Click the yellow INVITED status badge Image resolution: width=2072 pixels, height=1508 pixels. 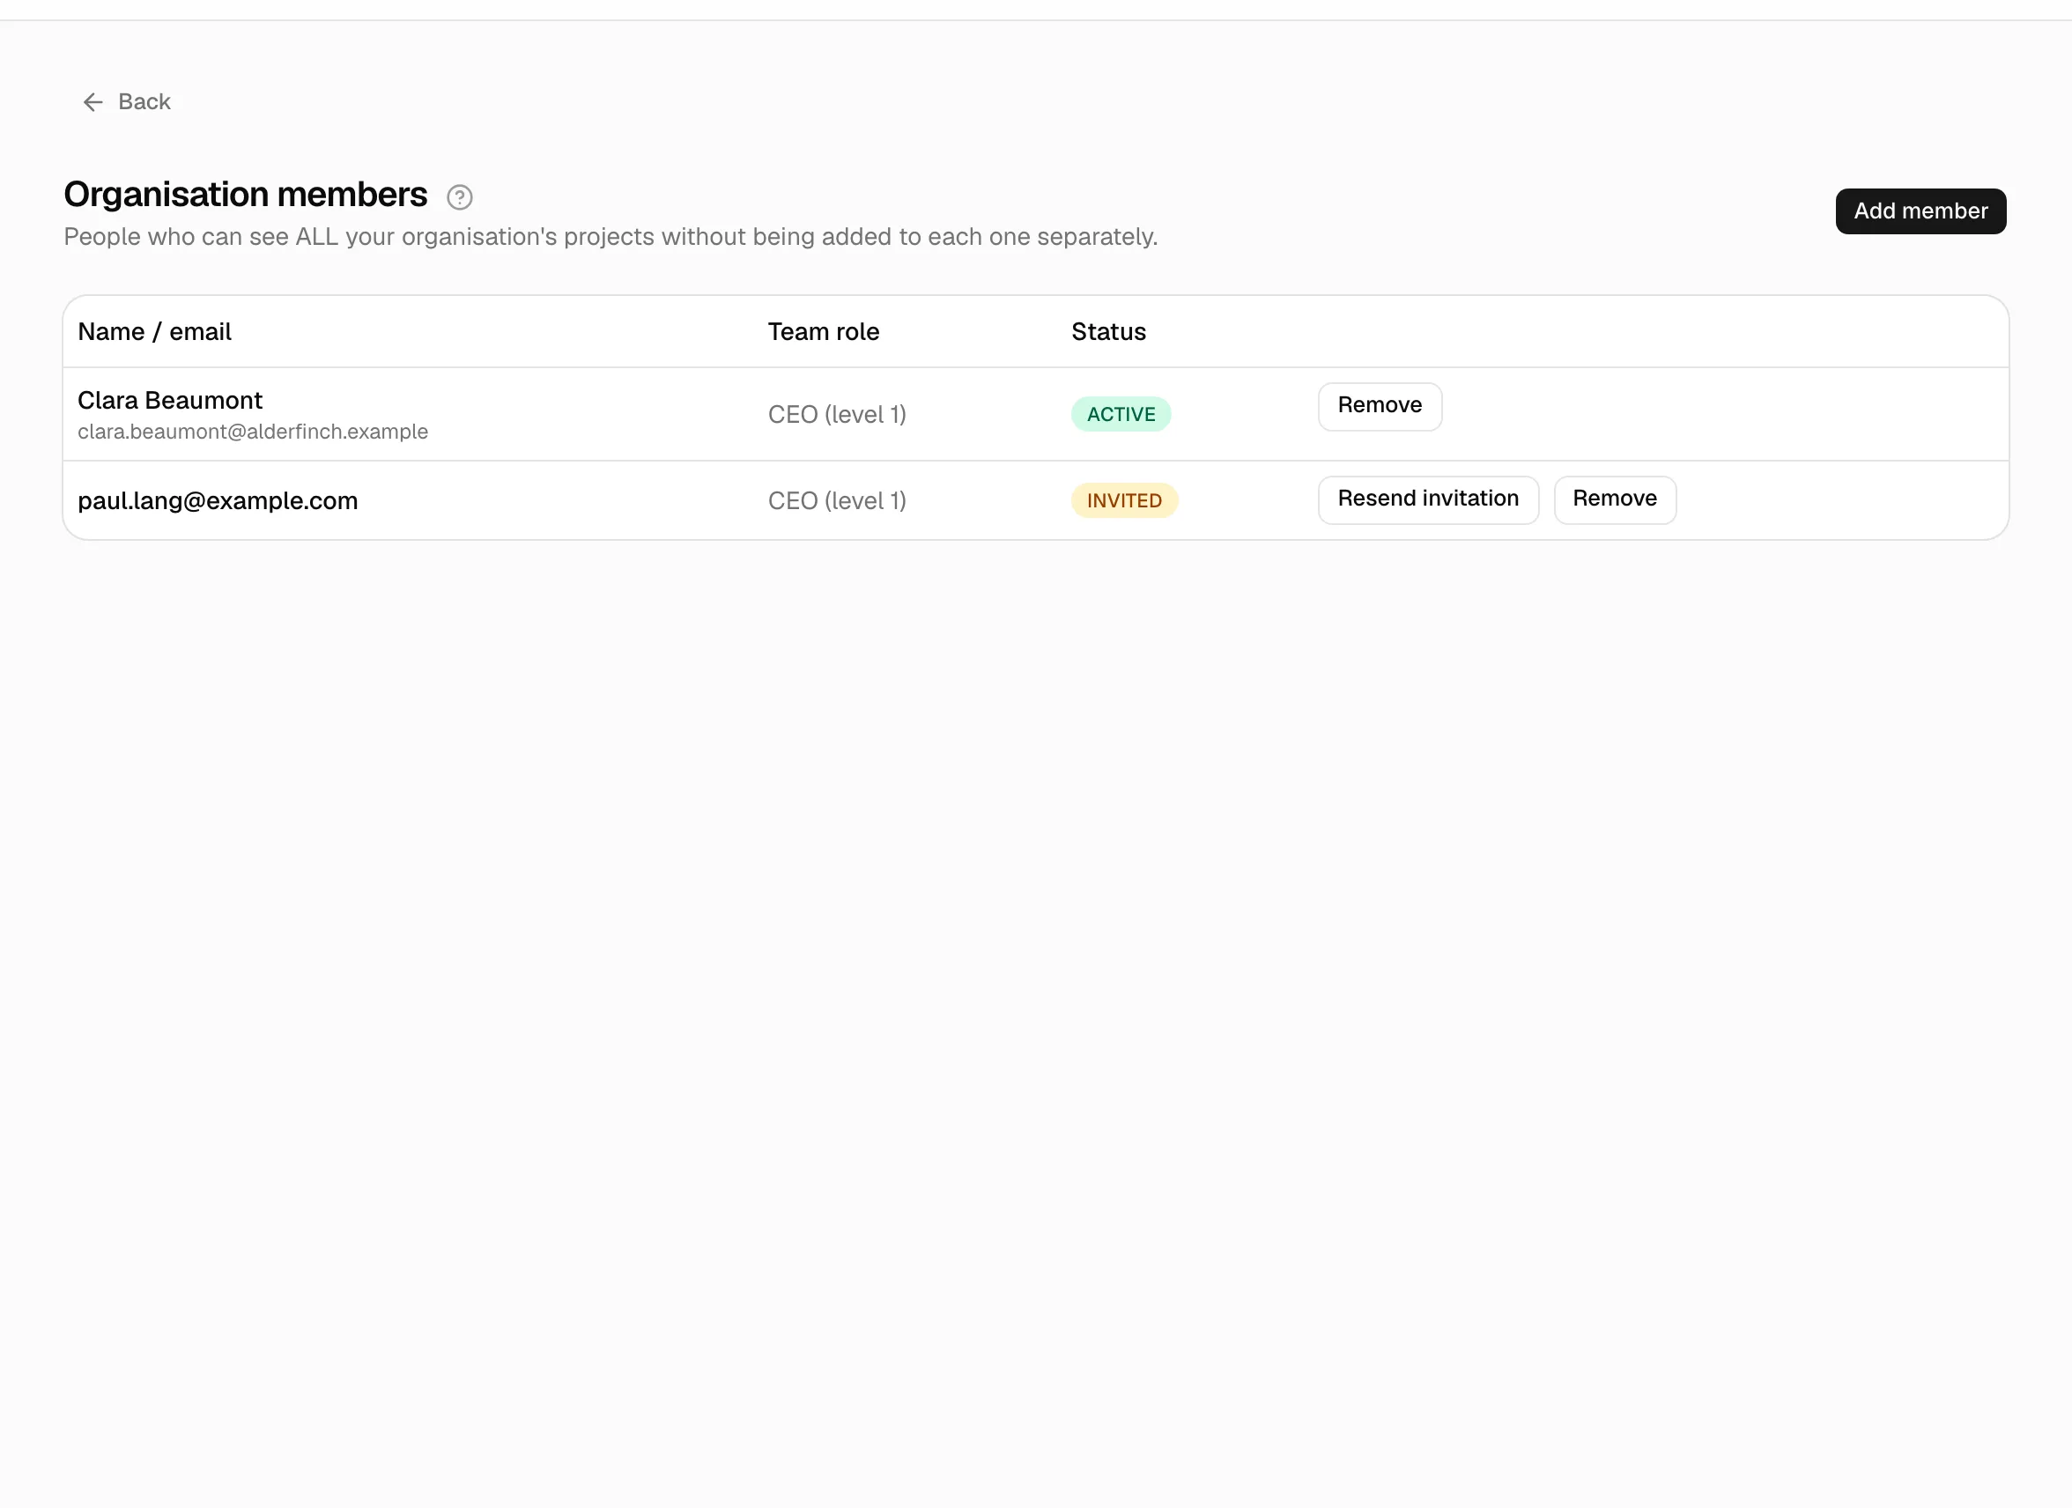pos(1124,500)
